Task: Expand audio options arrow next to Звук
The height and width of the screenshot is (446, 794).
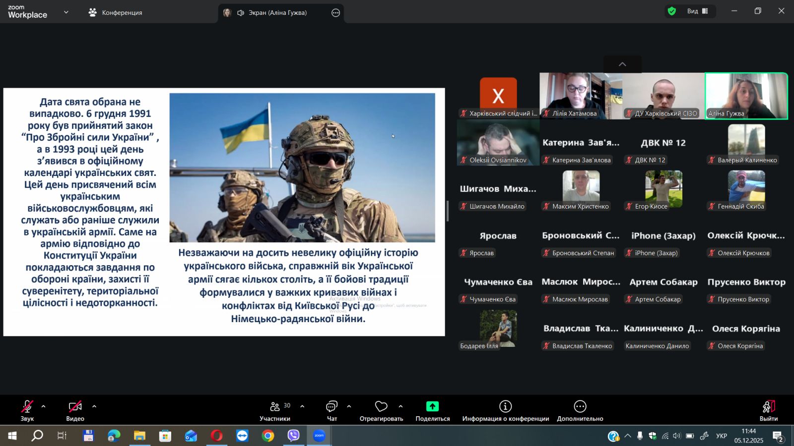Action: click(x=44, y=406)
